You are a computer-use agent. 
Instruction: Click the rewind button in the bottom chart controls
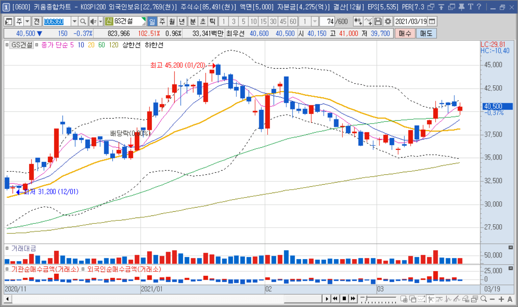click(335, 298)
